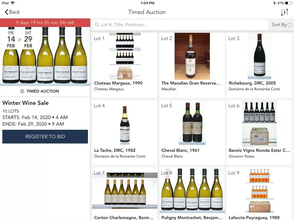Open Lot 9 Lafaurie Peyraguey image
The height and width of the screenshot is (220, 294).
pos(260,190)
